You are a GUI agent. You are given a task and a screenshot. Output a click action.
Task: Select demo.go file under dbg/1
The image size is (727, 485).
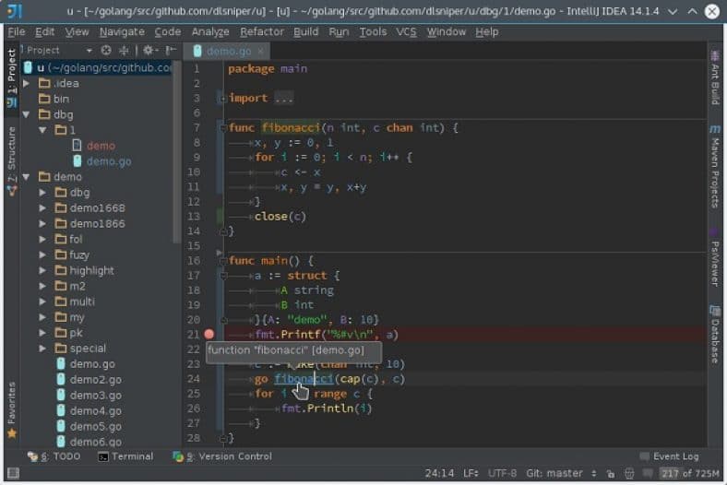click(109, 161)
